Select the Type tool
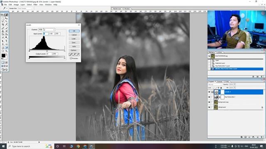The image size is (266, 149). tap(6, 41)
